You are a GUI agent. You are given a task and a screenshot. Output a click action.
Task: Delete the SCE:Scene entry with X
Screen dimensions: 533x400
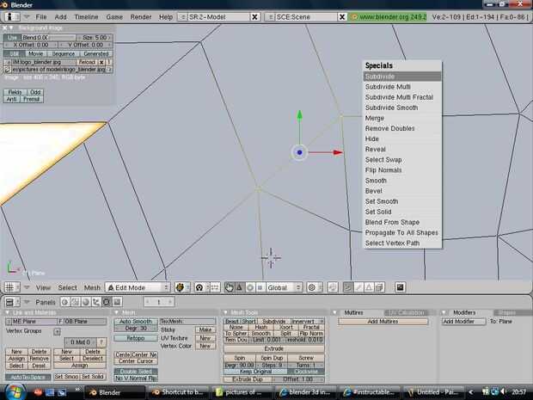[x=342, y=17]
